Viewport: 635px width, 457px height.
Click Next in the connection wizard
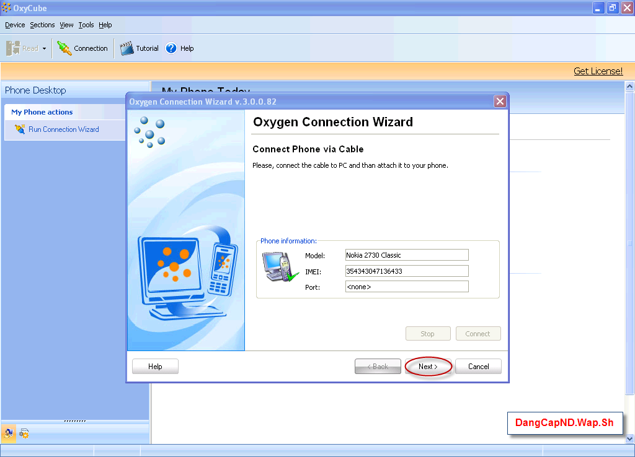pyautogui.click(x=428, y=367)
